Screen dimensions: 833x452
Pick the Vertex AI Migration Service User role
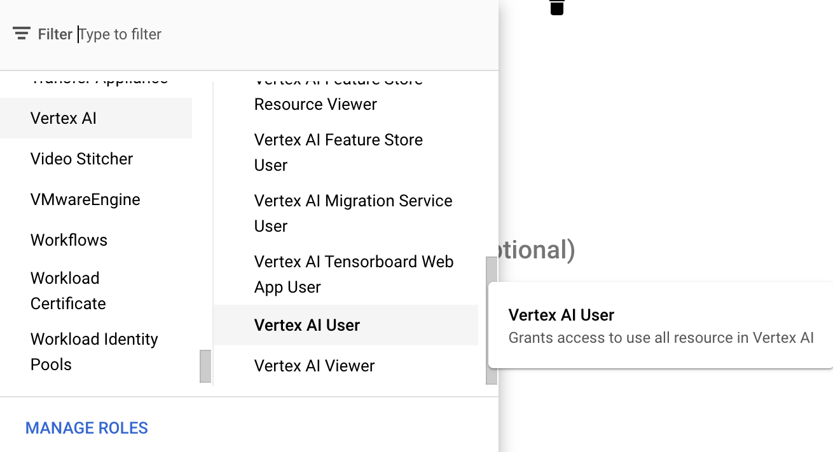point(353,213)
